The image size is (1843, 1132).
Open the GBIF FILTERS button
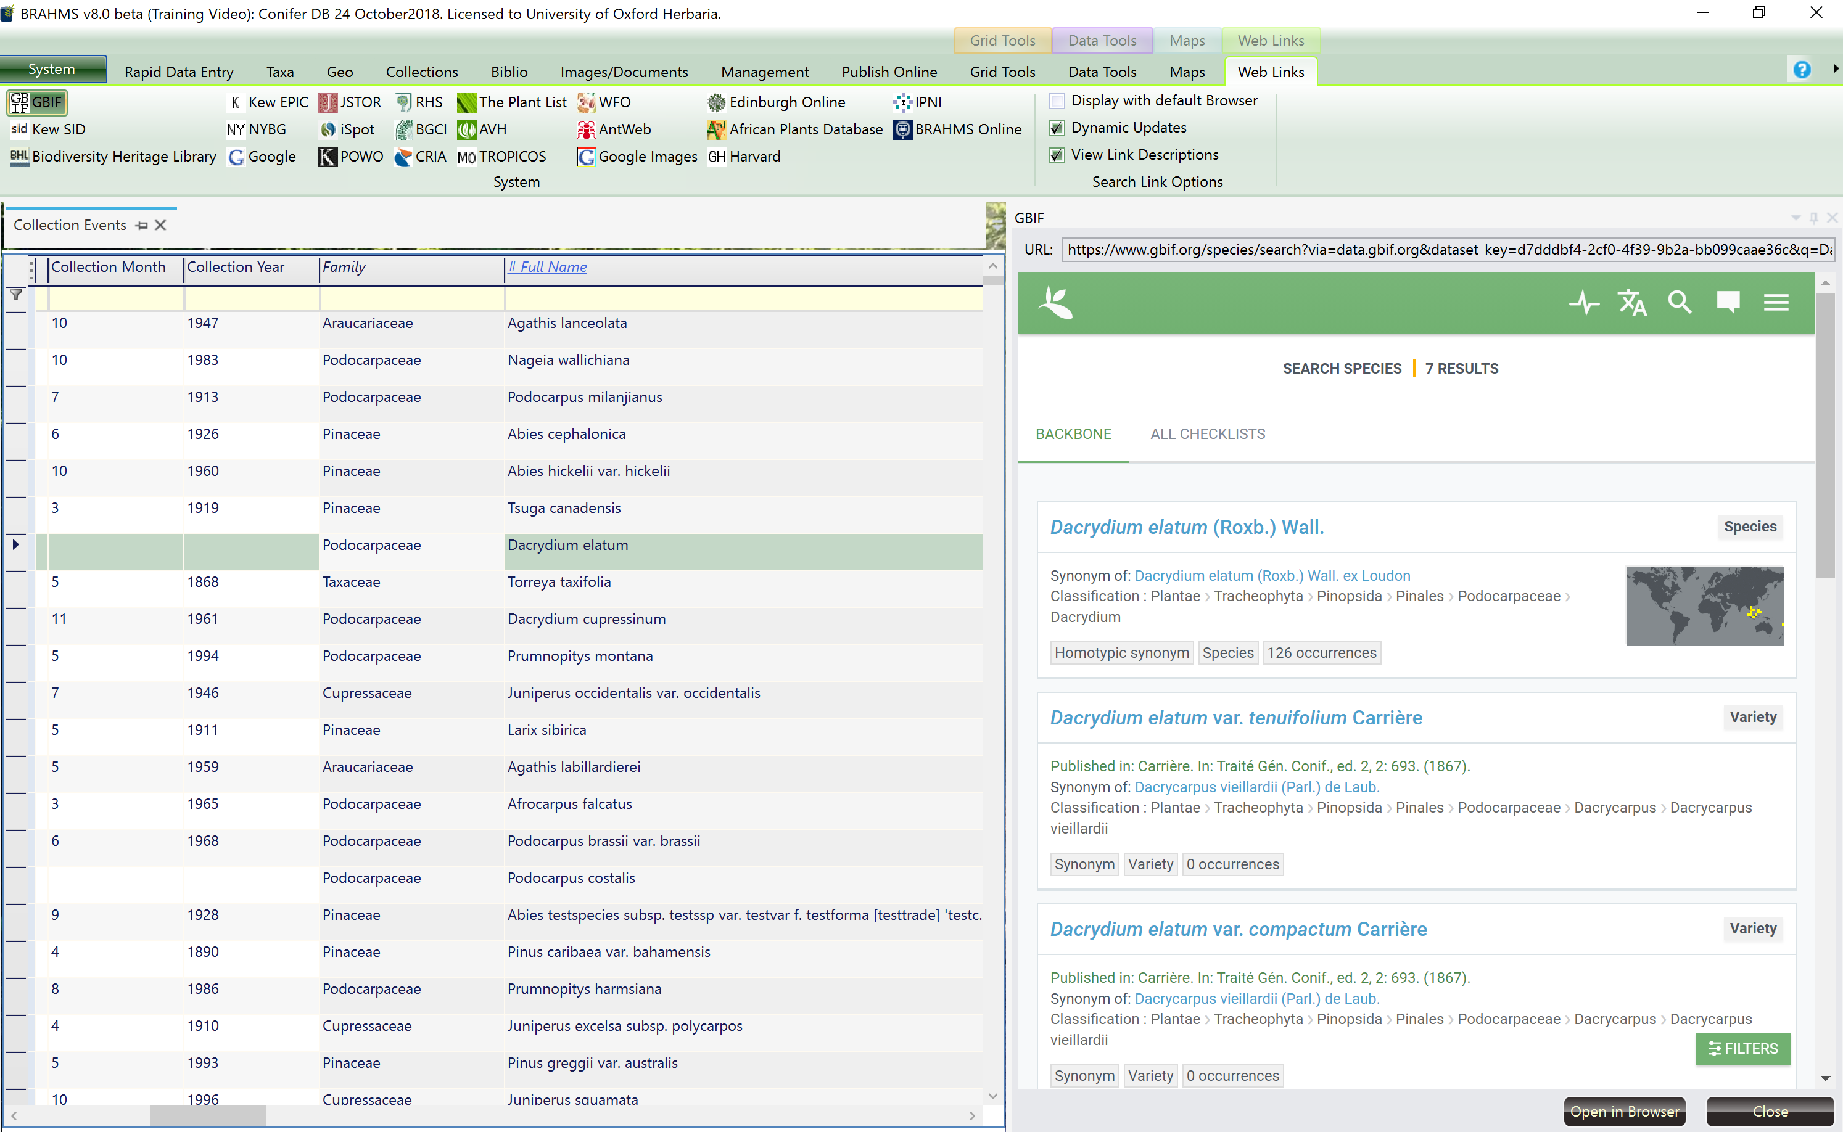click(x=1742, y=1049)
